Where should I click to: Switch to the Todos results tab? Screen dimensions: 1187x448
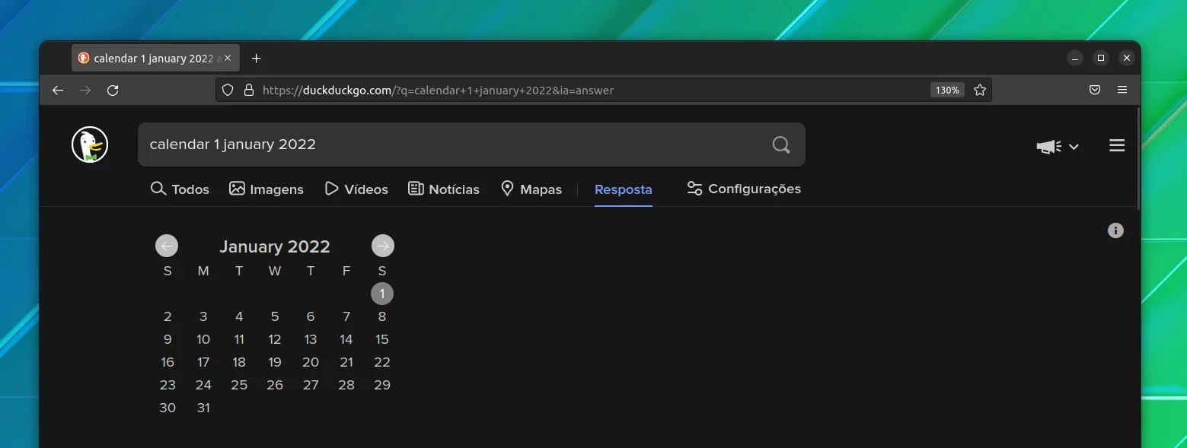pos(180,189)
